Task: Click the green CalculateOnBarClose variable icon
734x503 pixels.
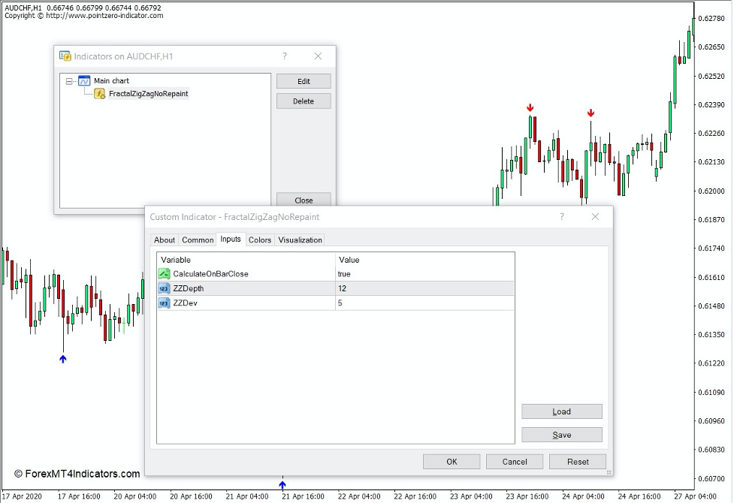Action: [165, 273]
